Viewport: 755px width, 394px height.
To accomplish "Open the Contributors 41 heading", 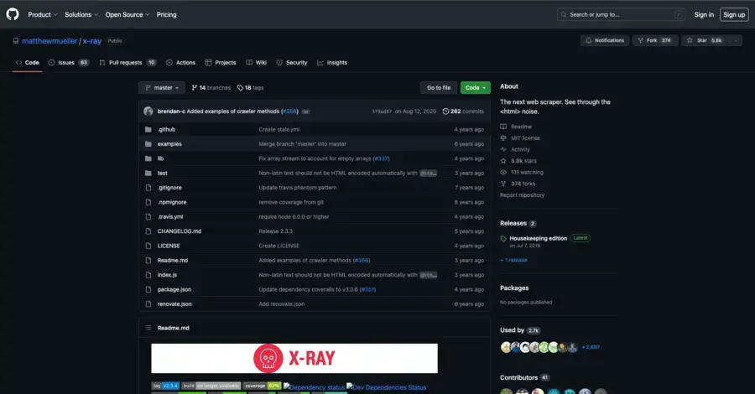I will [525, 377].
